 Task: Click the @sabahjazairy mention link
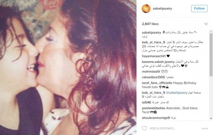click(177, 93)
